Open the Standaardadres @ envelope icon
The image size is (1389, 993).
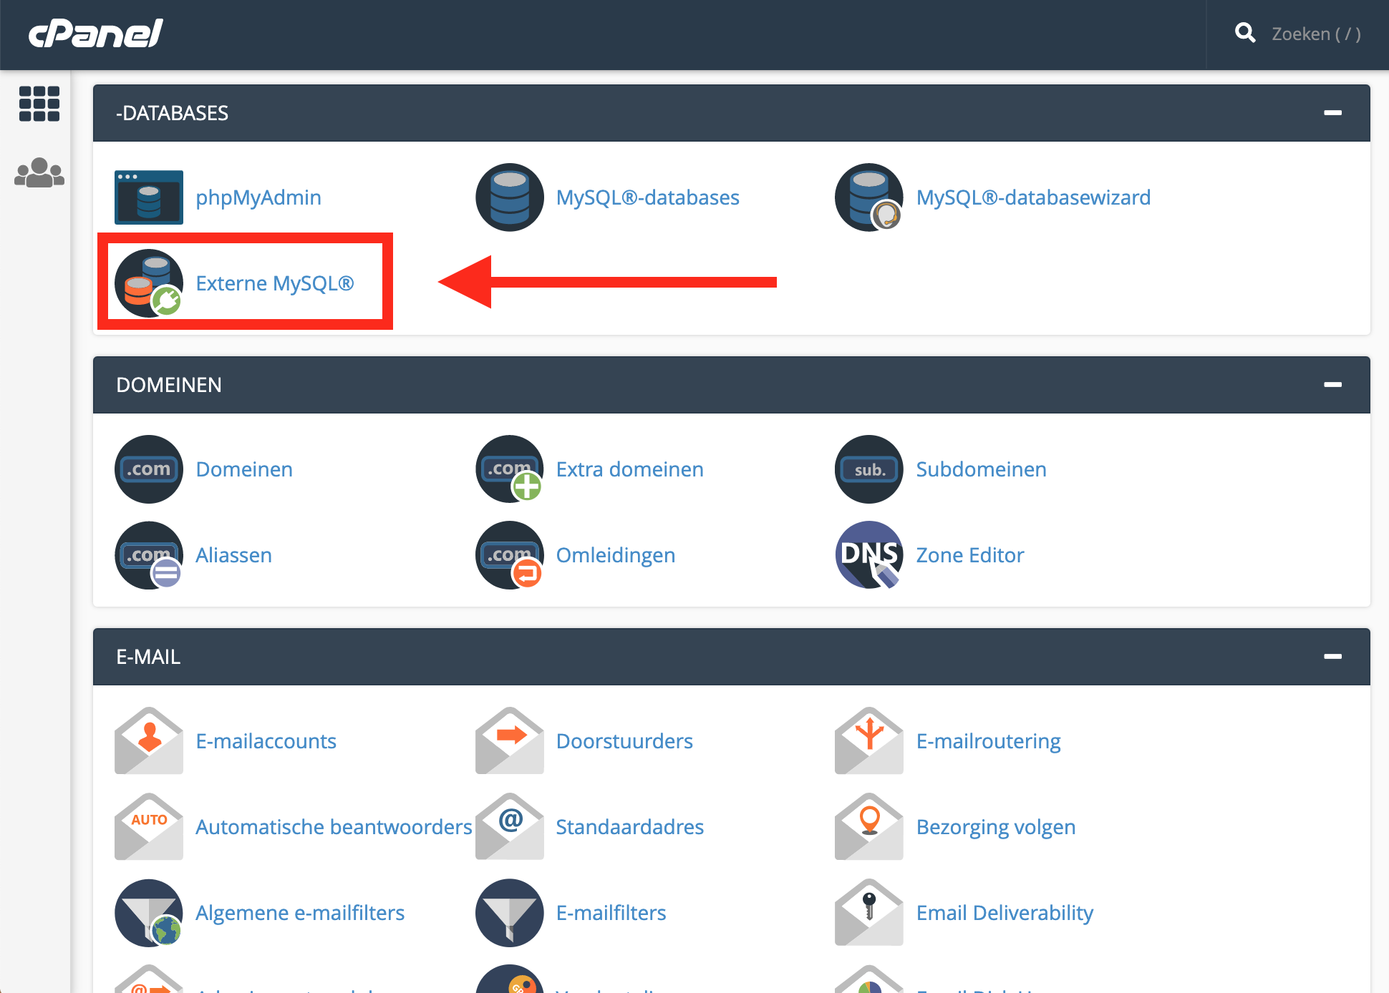510,827
